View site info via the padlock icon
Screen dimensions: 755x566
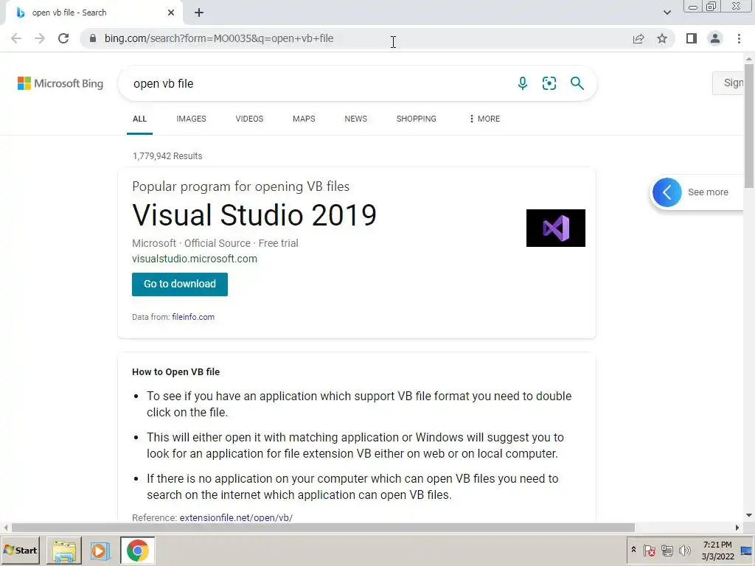(93, 38)
